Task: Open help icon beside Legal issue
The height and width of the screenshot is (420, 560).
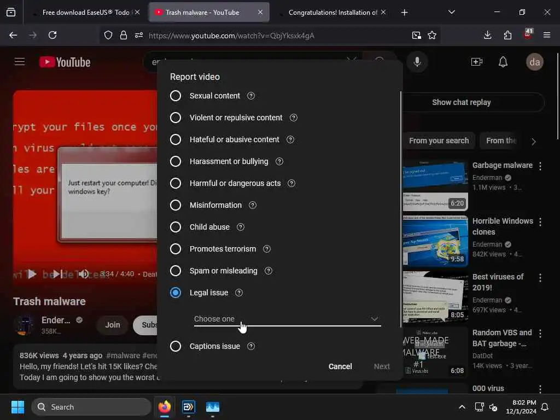Action: click(239, 293)
